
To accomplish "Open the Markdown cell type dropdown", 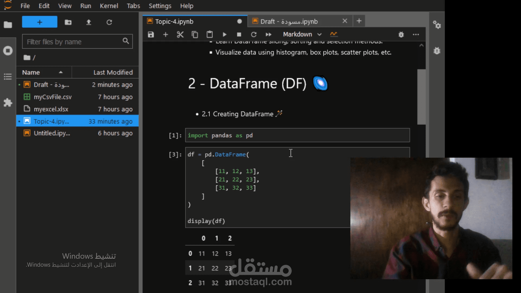I will (x=302, y=34).
